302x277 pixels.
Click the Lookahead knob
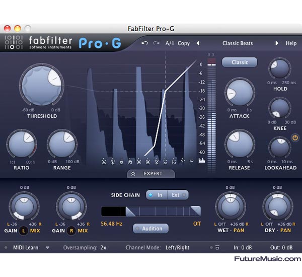280,148
